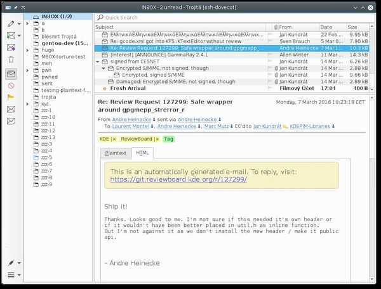Sort messages by Size column
Viewport: 381px width, 289px height.
pyautogui.click(x=358, y=27)
